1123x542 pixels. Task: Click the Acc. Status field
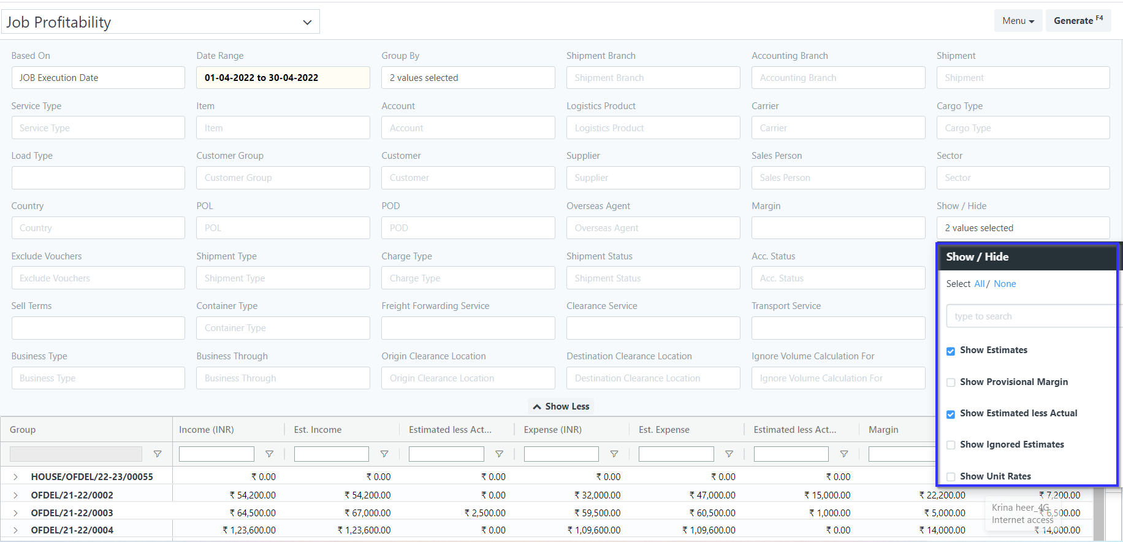point(839,278)
